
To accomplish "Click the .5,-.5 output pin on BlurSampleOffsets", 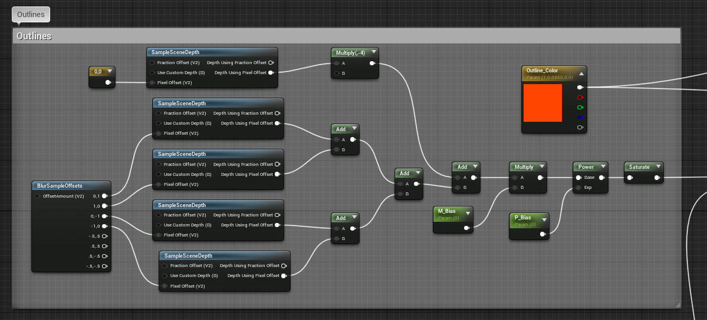I will point(104,256).
